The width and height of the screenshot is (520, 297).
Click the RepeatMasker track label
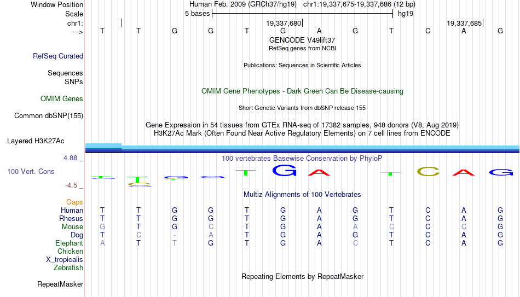(60, 284)
